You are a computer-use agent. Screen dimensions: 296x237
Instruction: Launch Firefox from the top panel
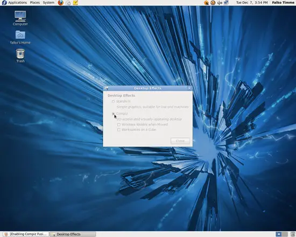(61, 3)
